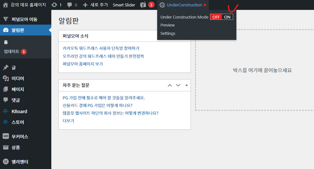Open the UnderConstruction admin bar menu

point(183,5)
